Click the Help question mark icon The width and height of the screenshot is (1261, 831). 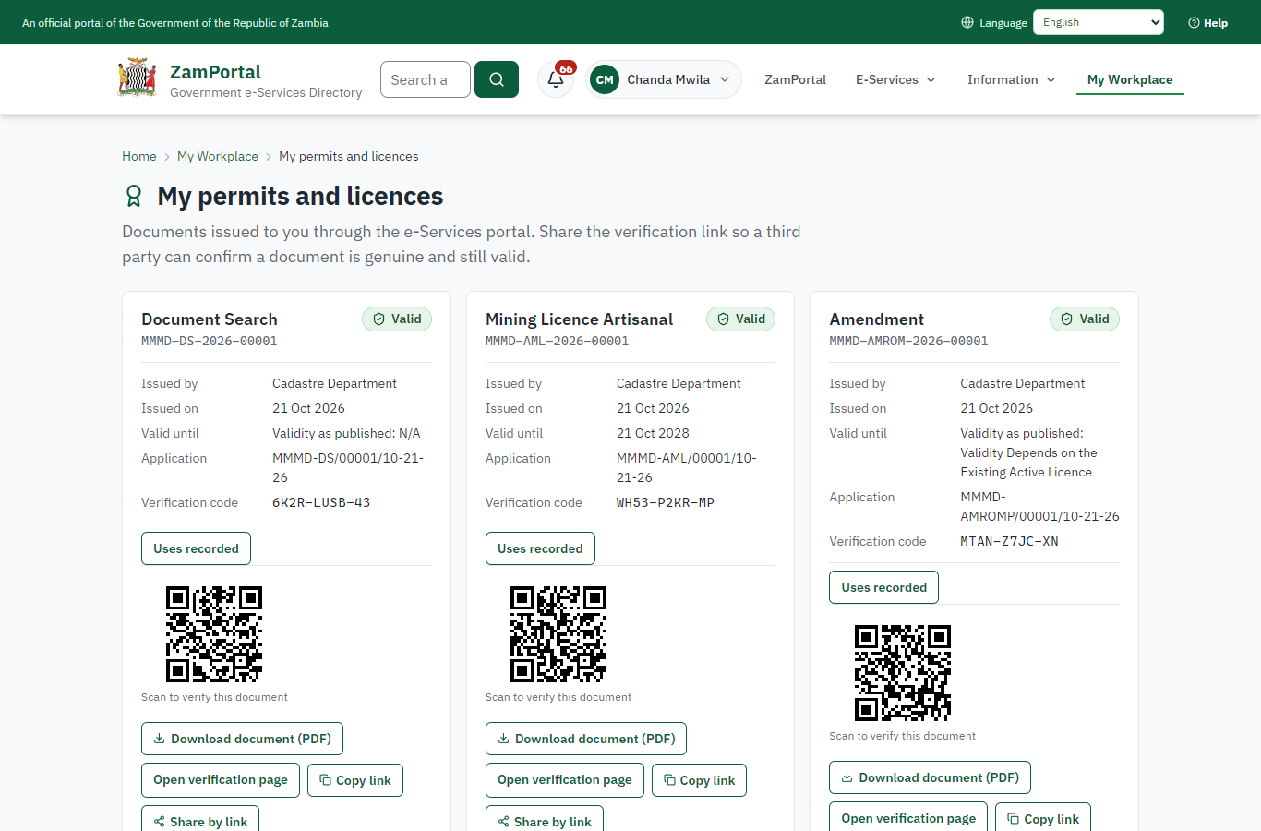coord(1194,22)
